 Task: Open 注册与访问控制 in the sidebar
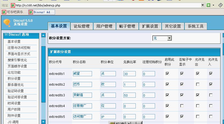pyautogui.click(x=19, y=48)
